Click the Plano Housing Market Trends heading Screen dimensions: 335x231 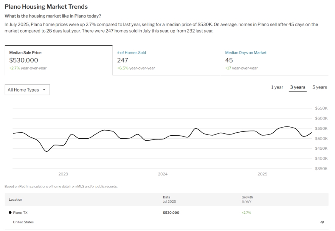[x=46, y=7]
